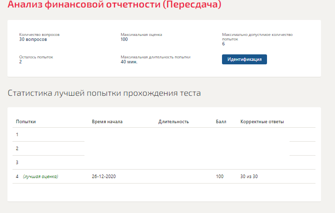
Task: Click the start date 26-12-2020 cell
Action: click(103, 177)
